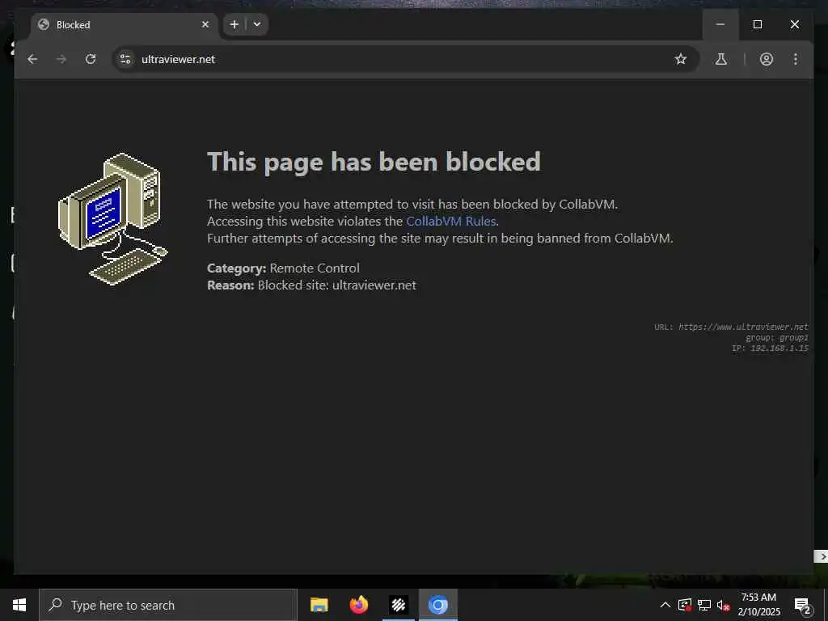Show hidden system tray icons
Screen dimensions: 828x621
click(665, 605)
